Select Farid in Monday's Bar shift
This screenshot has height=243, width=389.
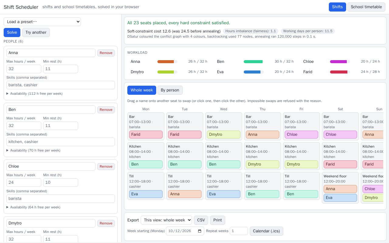click(146, 135)
